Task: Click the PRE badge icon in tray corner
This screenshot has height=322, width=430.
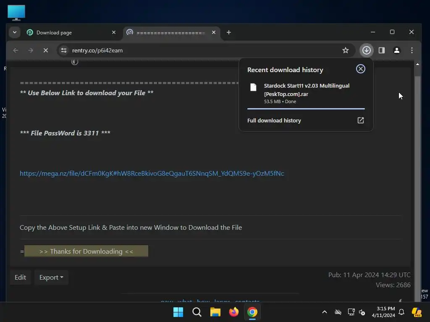Action: coord(417,312)
